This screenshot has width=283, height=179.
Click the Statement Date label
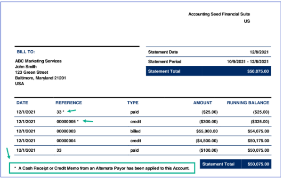[x=163, y=52]
